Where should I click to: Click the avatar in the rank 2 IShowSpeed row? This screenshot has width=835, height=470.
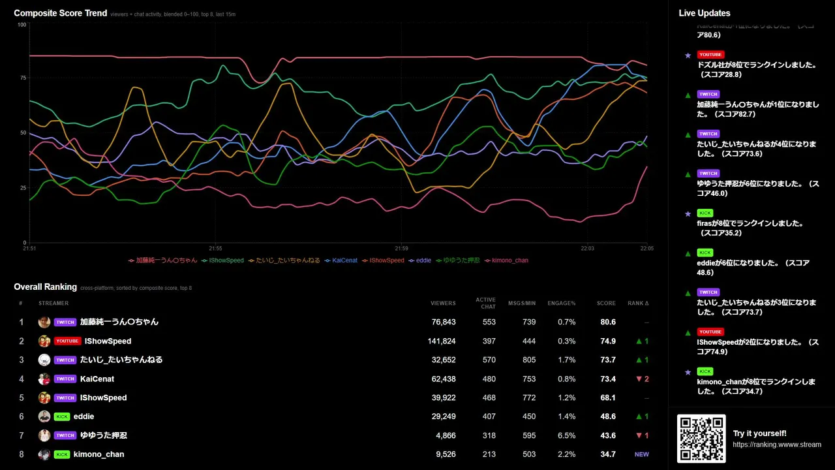point(44,341)
